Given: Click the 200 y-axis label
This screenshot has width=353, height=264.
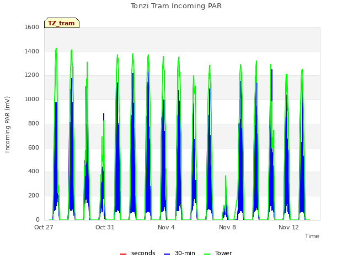Looking at the screenshot, I should tap(34, 196).
